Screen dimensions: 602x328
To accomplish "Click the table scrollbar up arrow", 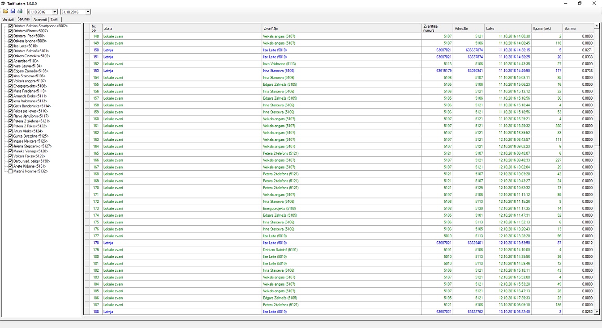I will pos(597,26).
